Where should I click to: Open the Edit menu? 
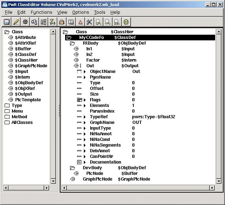coord(21,12)
